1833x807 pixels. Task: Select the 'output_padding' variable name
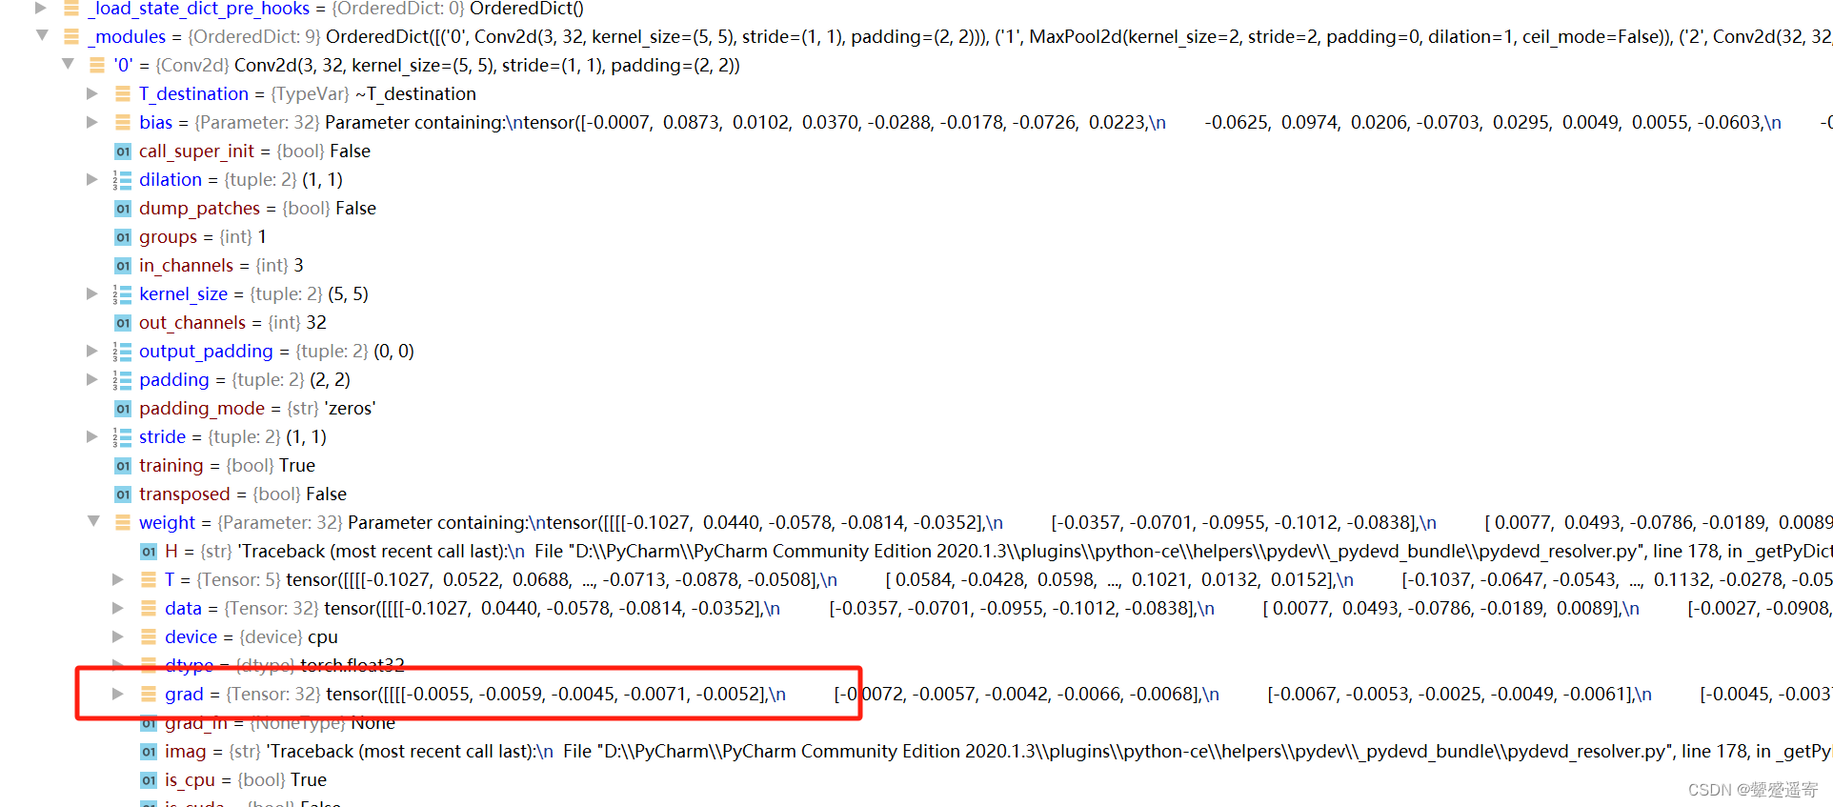point(206,351)
